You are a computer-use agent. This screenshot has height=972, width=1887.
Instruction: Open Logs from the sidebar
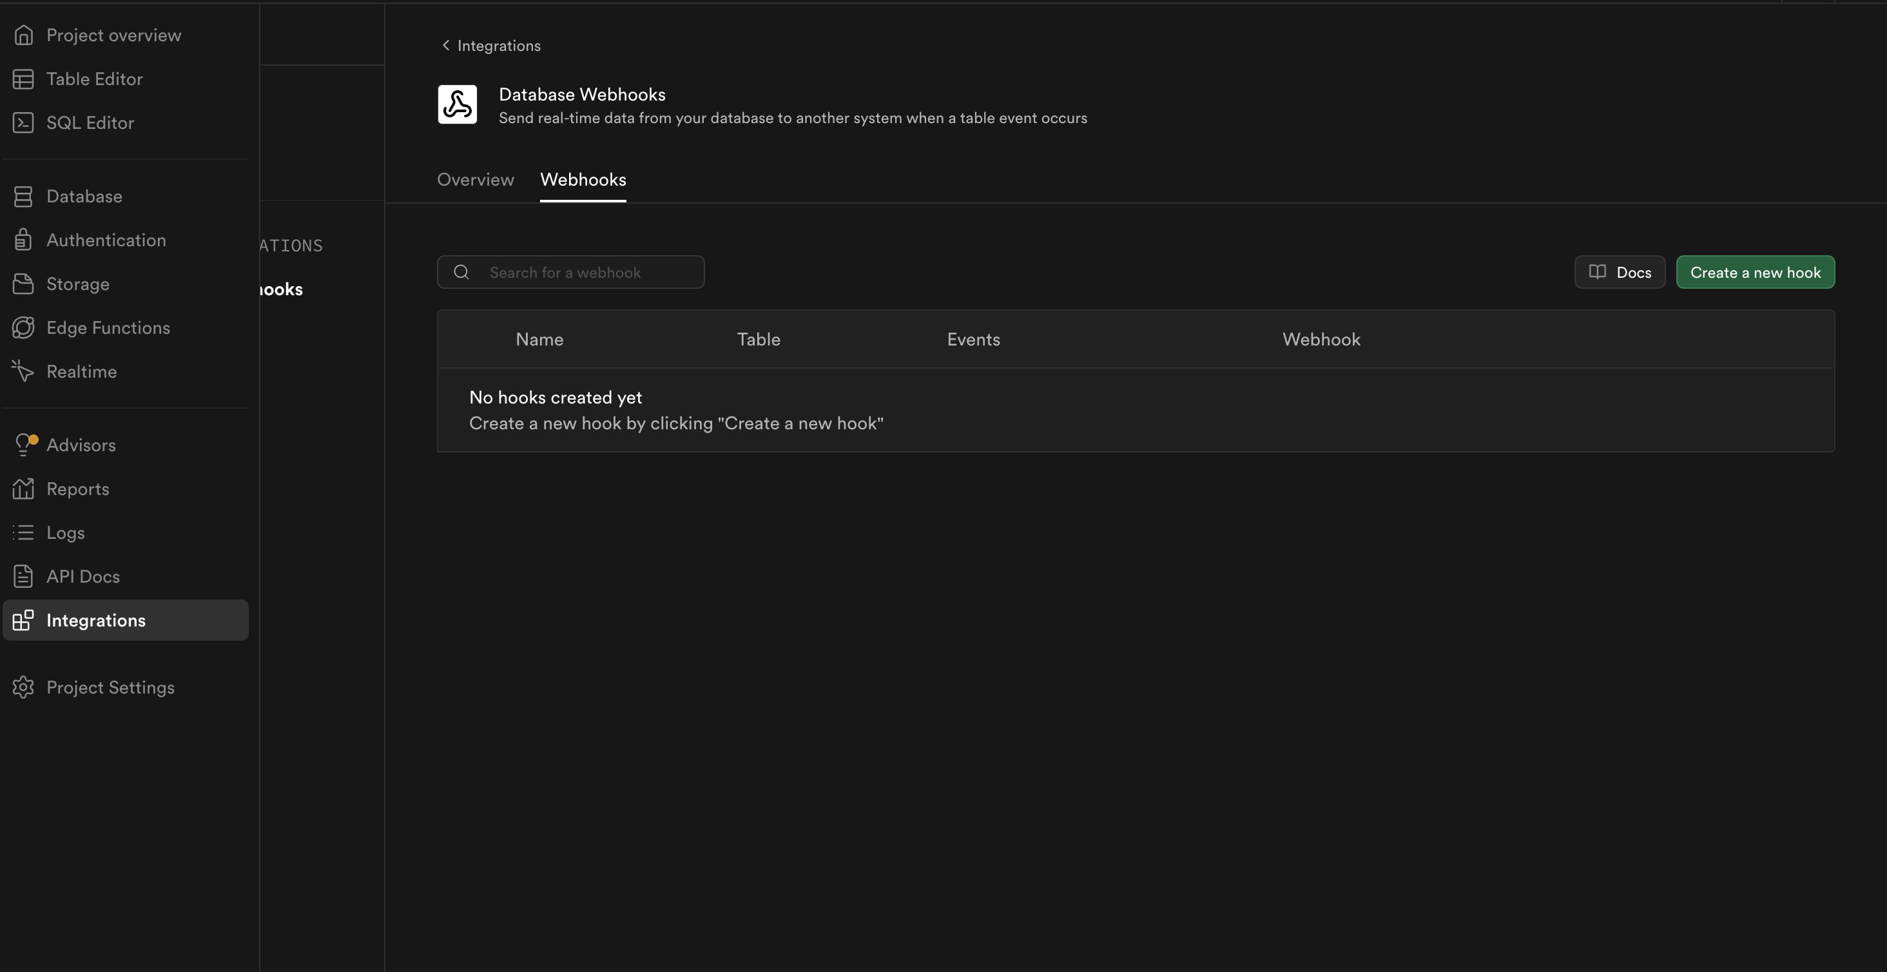pos(66,532)
